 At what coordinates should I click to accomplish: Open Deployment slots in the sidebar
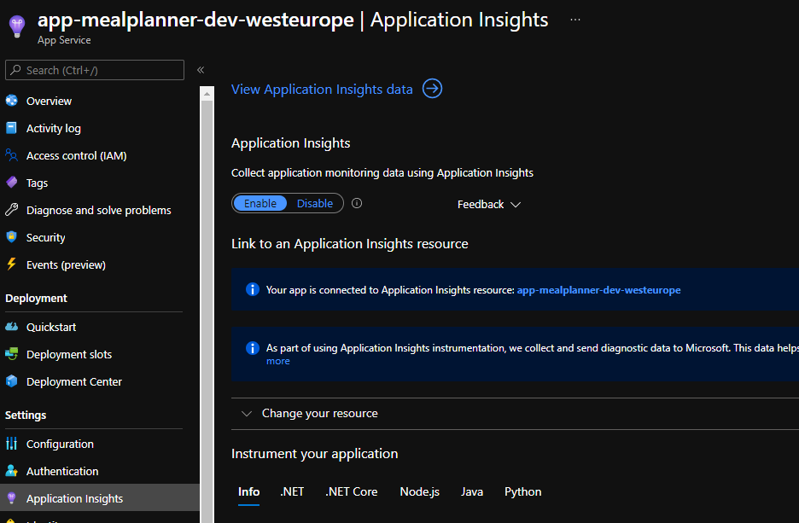click(69, 354)
